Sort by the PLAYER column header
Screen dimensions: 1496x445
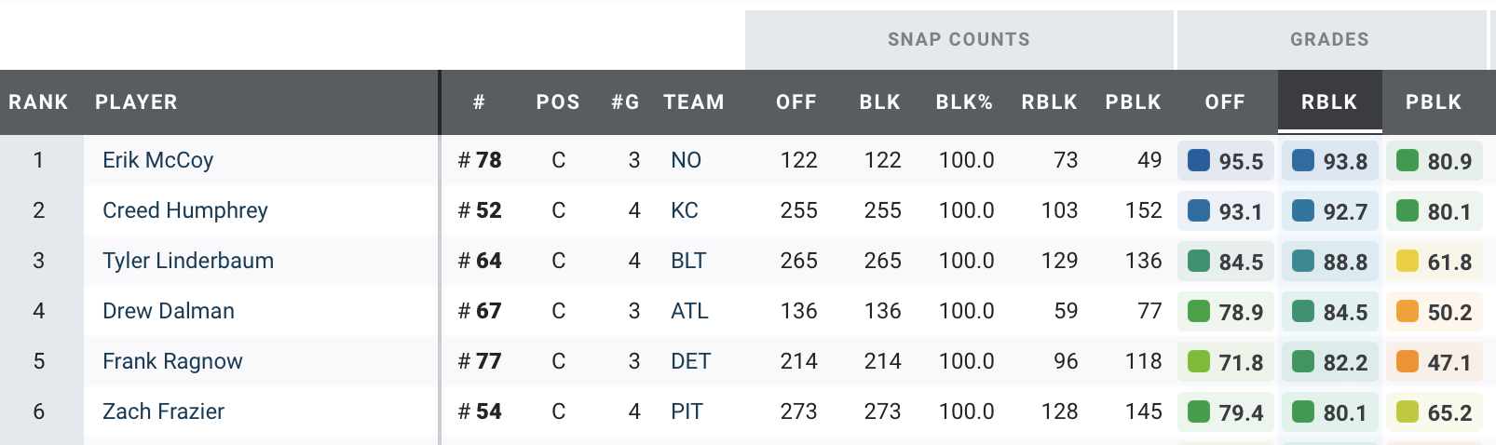point(136,102)
